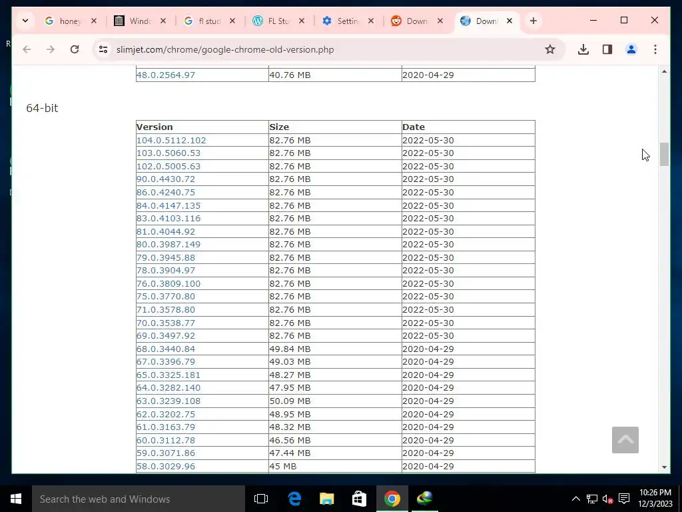Click the 68.0.3440.84 version link
The width and height of the screenshot is (682, 512).
pos(166,349)
